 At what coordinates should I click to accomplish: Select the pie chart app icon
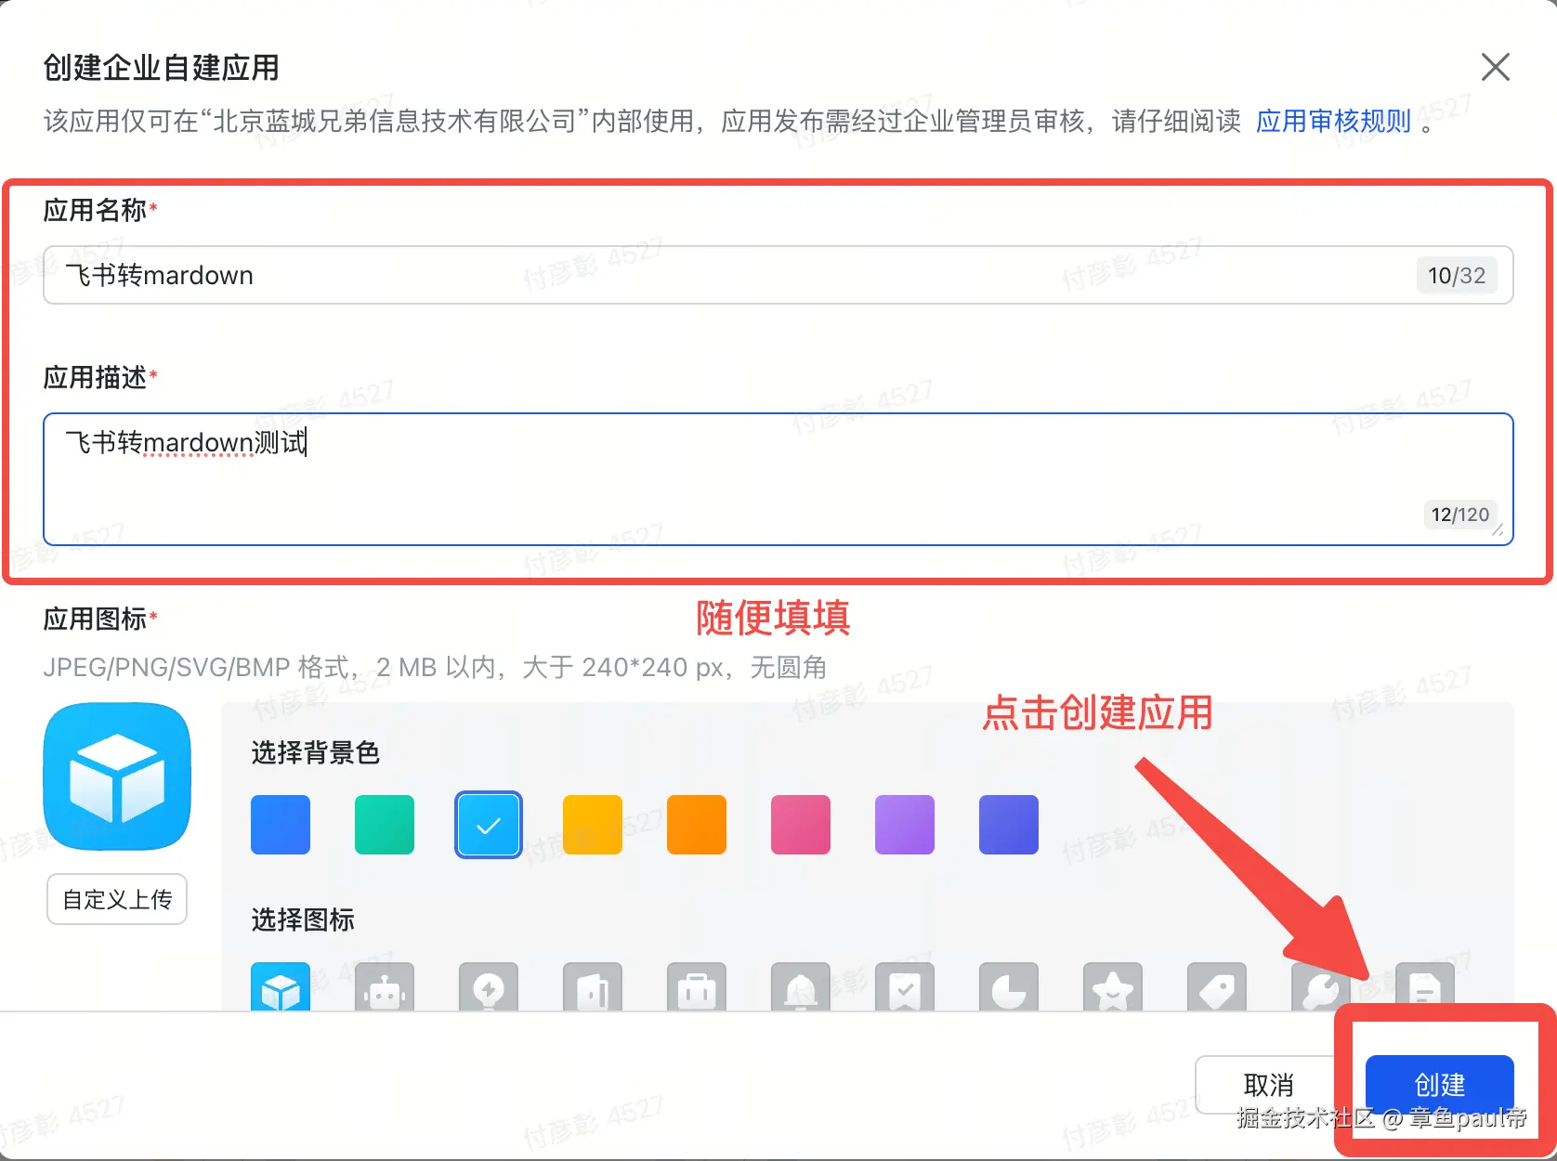[x=1009, y=986]
